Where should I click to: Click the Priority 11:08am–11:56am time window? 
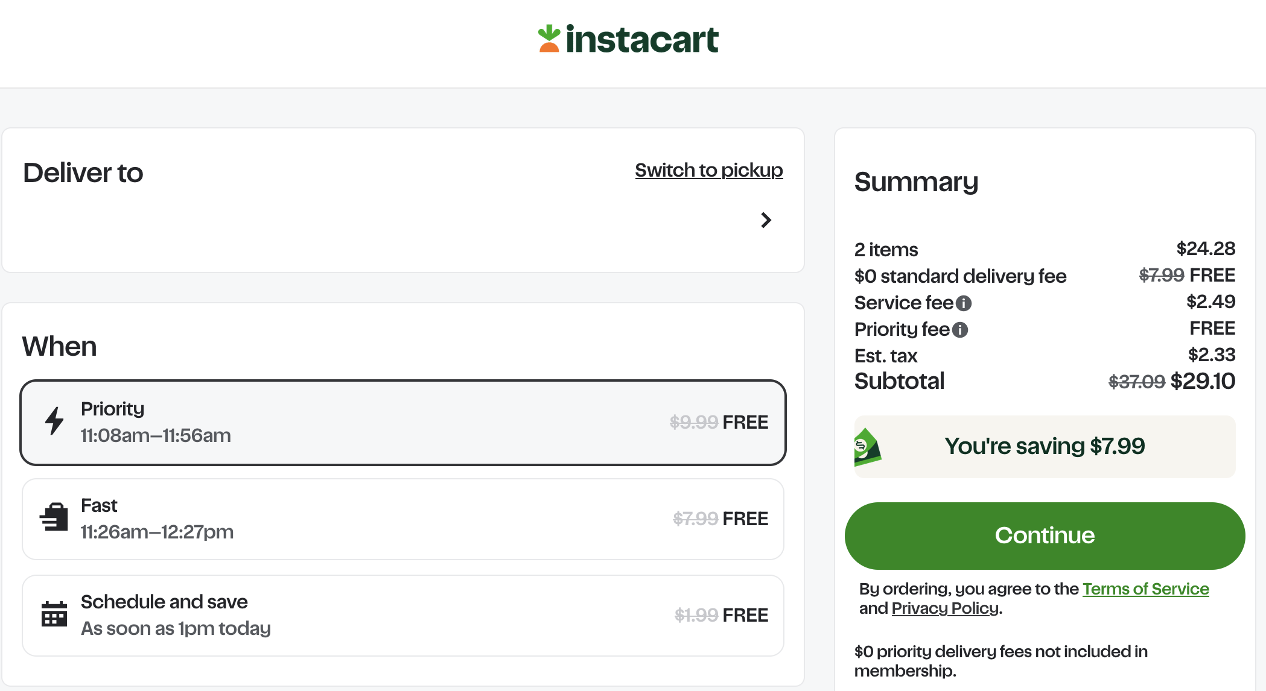click(x=156, y=435)
